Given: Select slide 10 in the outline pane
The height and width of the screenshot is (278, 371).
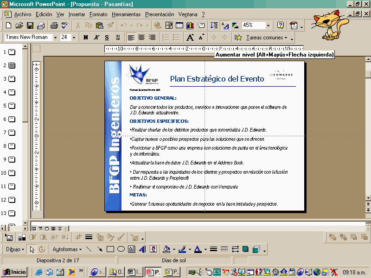Looking at the screenshot, I should click(x=12, y=173).
